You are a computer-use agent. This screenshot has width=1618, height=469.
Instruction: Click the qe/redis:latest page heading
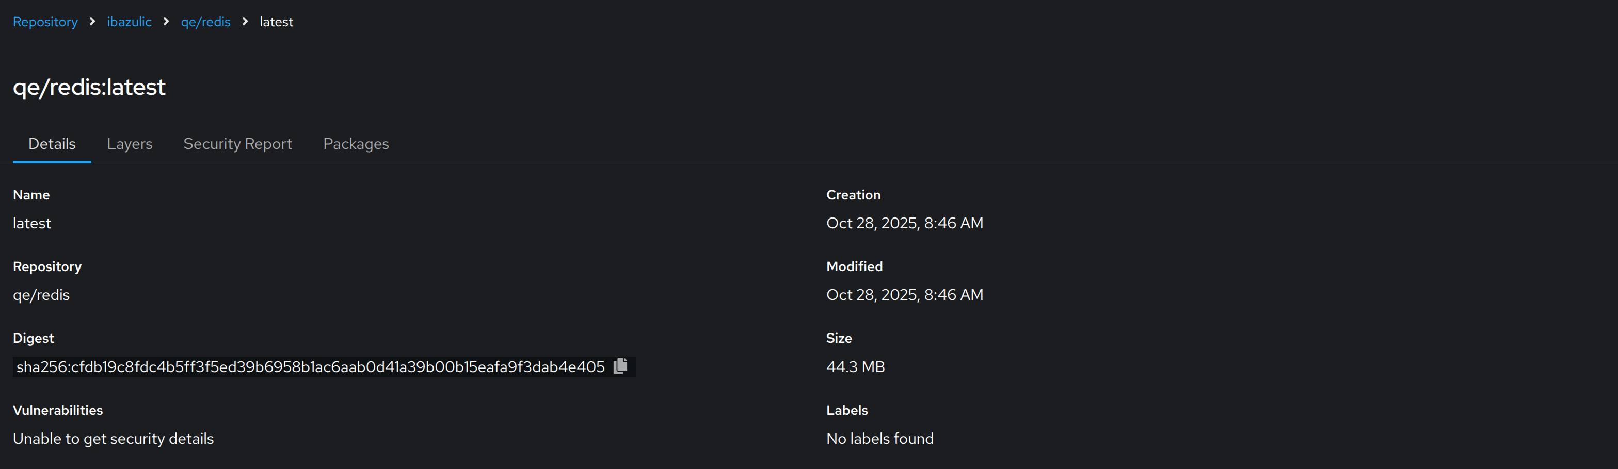click(89, 87)
